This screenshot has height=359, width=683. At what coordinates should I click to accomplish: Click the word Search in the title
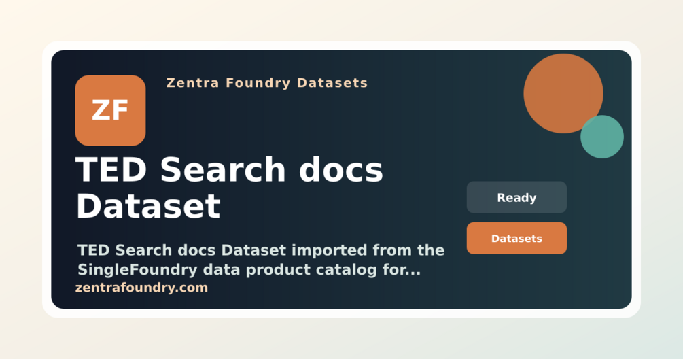[223, 170]
